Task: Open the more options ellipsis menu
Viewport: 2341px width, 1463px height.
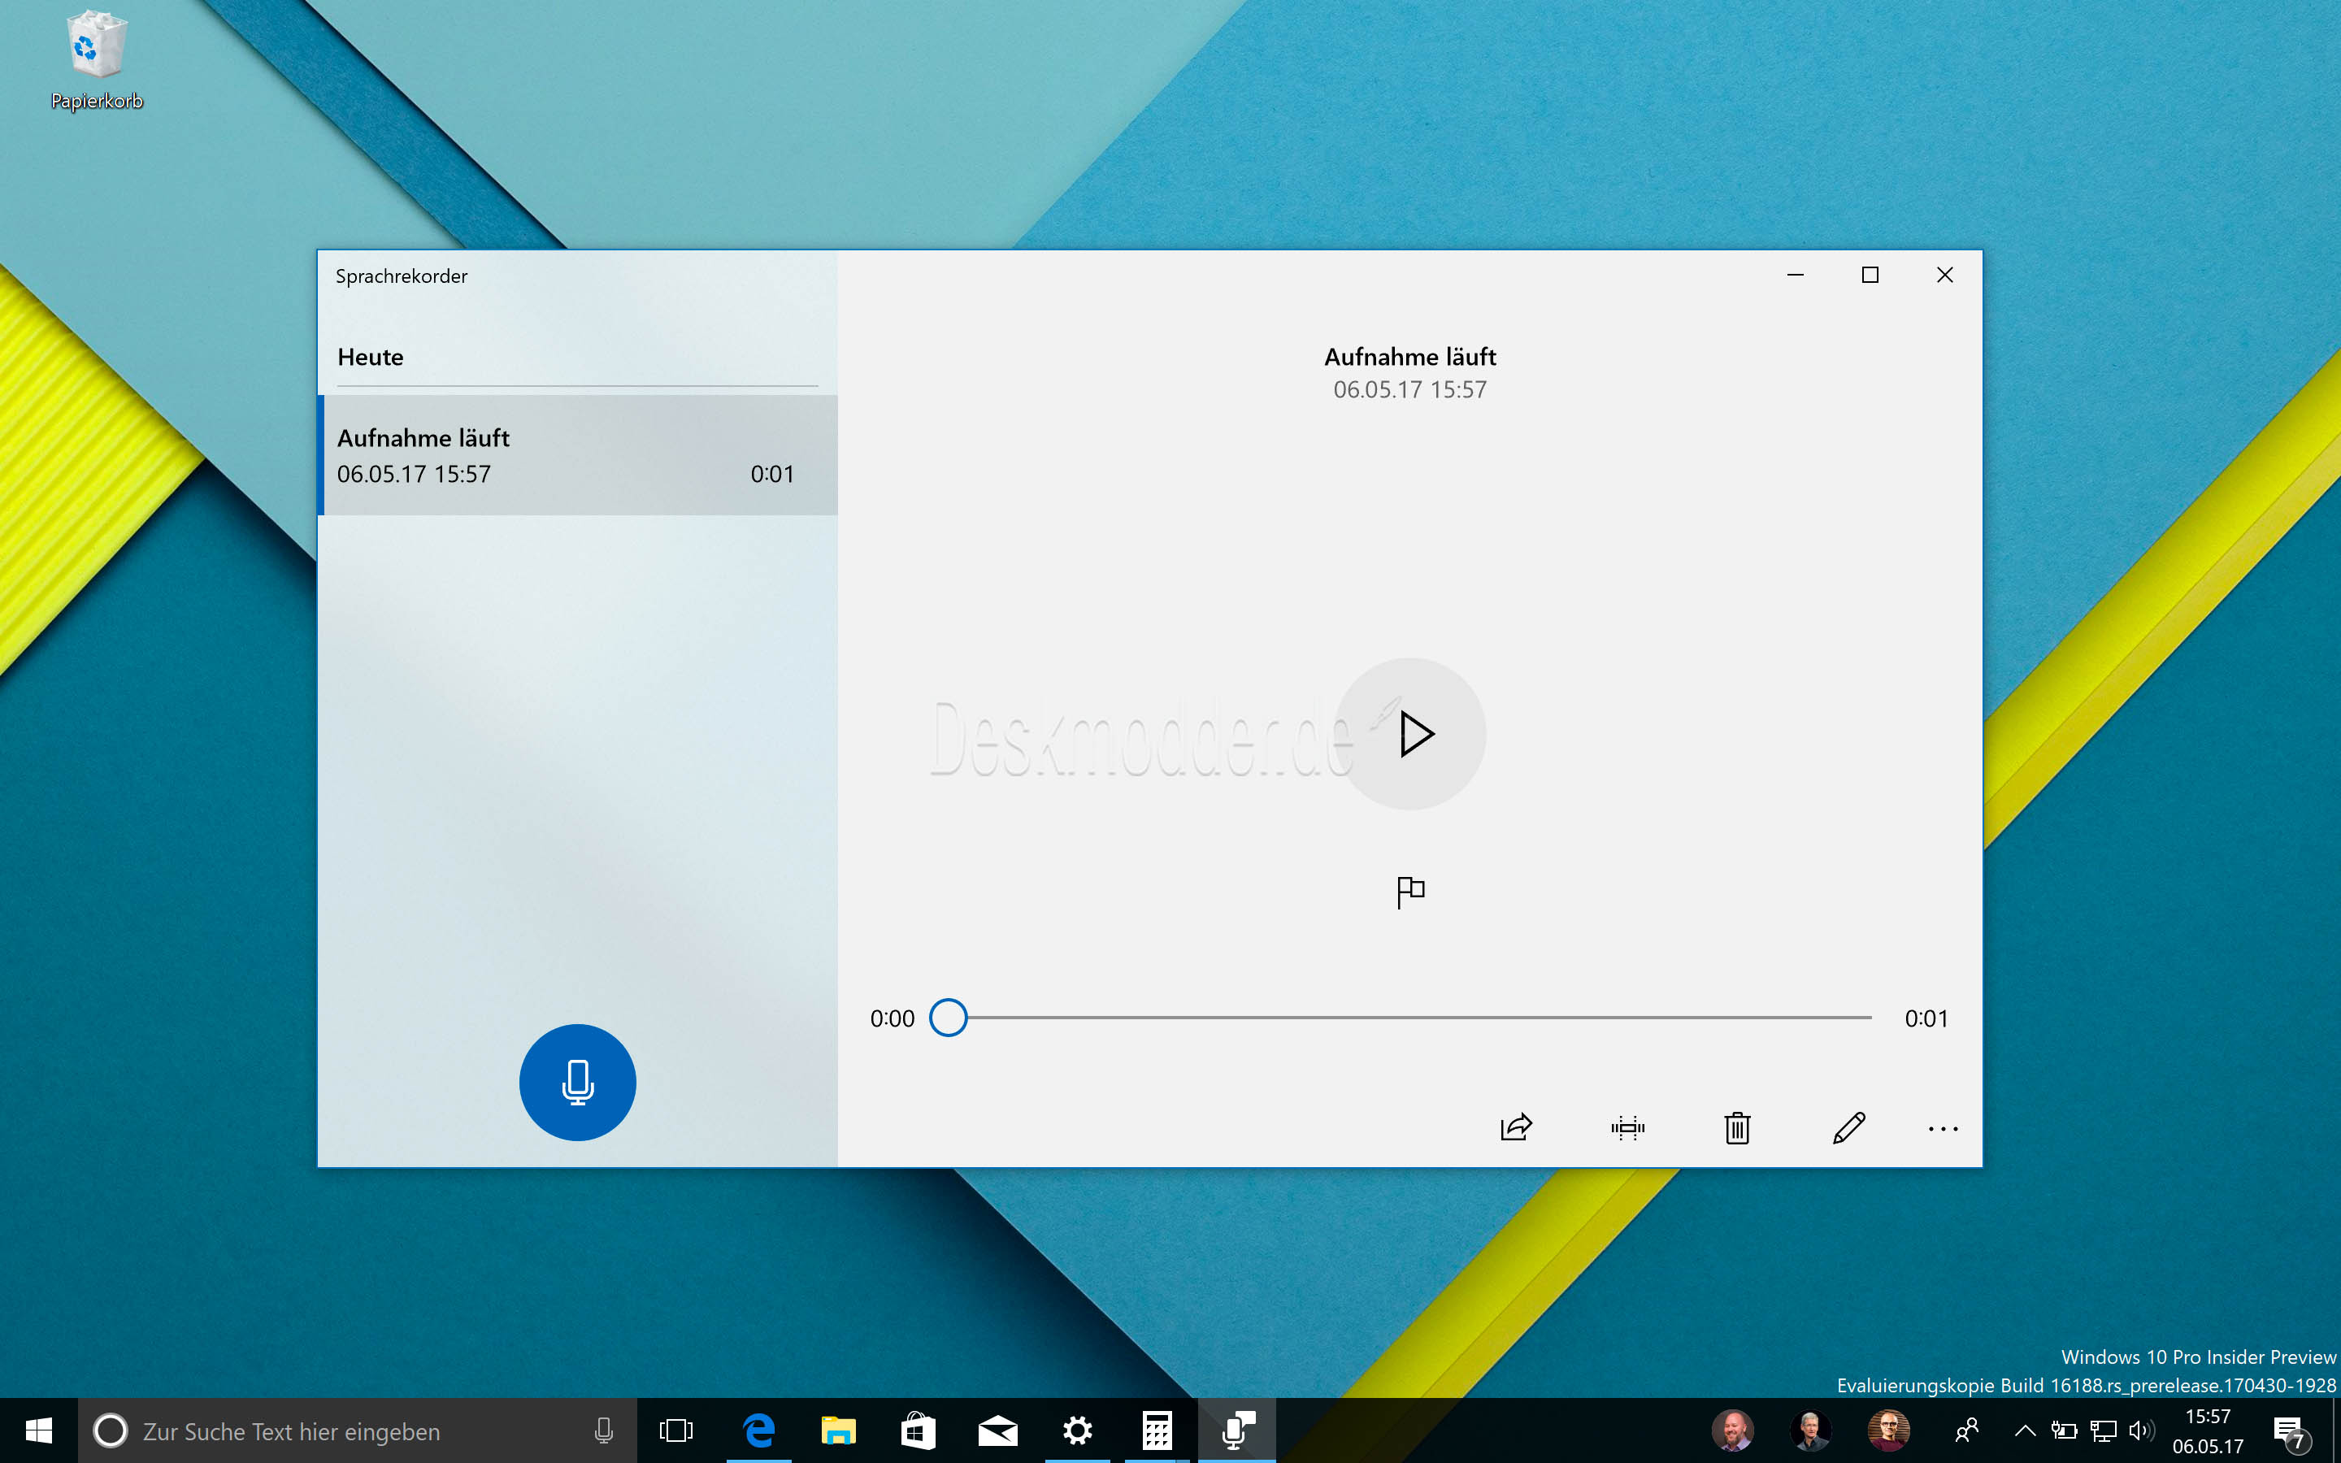Action: (1943, 1128)
